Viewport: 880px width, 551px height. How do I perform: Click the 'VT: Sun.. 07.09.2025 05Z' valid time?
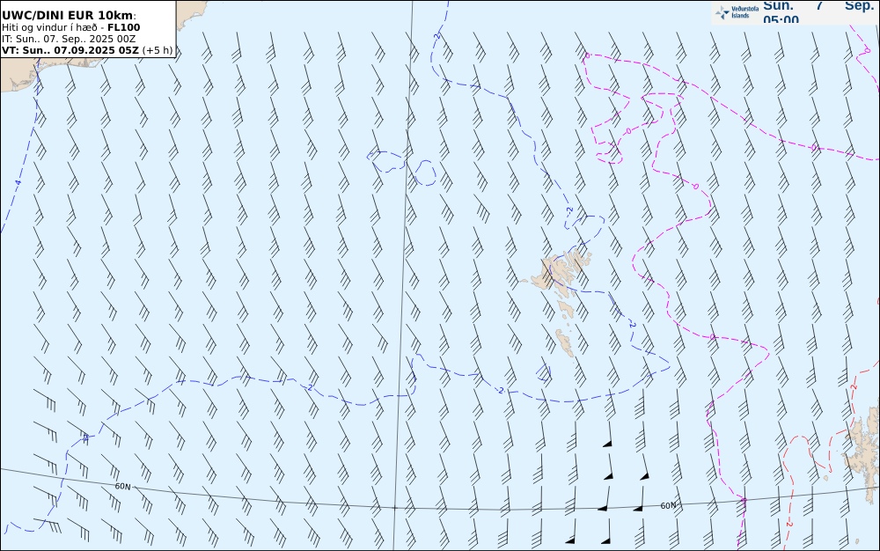point(70,50)
